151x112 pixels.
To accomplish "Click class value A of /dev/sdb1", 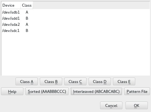I will 27,12.
